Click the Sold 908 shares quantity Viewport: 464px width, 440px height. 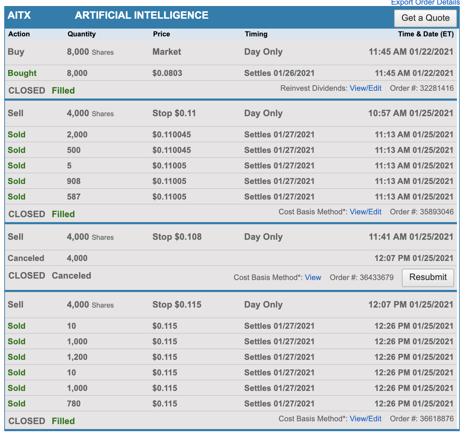point(74,182)
